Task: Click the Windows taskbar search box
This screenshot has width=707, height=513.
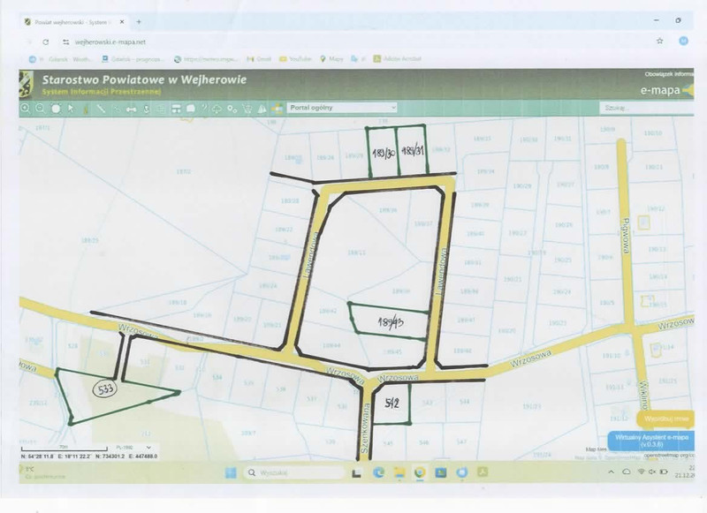Action: pos(292,473)
